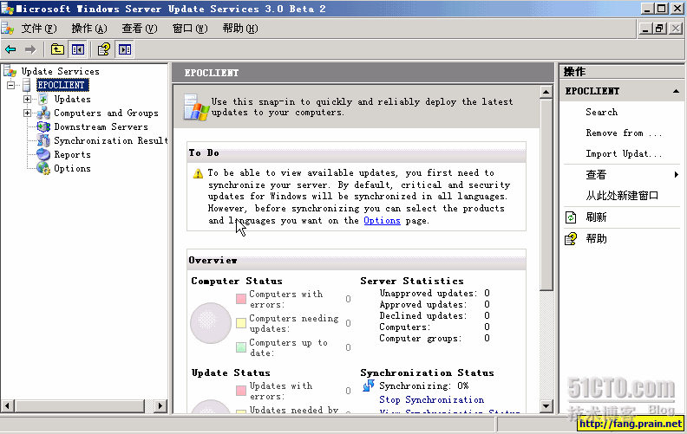
Task: Click the Options link in To Do
Action: point(382,221)
